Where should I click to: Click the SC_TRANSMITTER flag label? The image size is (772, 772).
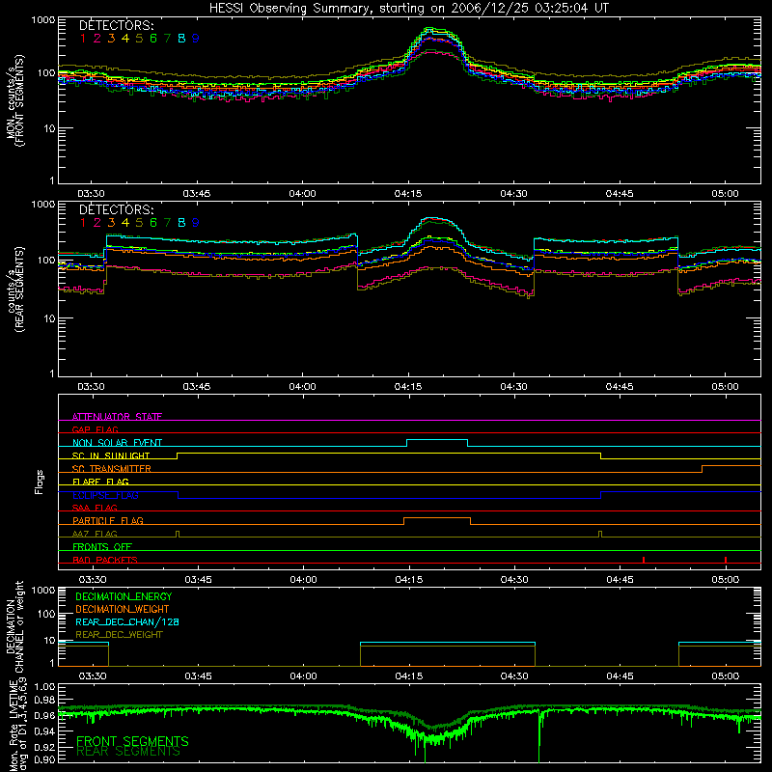click(112, 469)
